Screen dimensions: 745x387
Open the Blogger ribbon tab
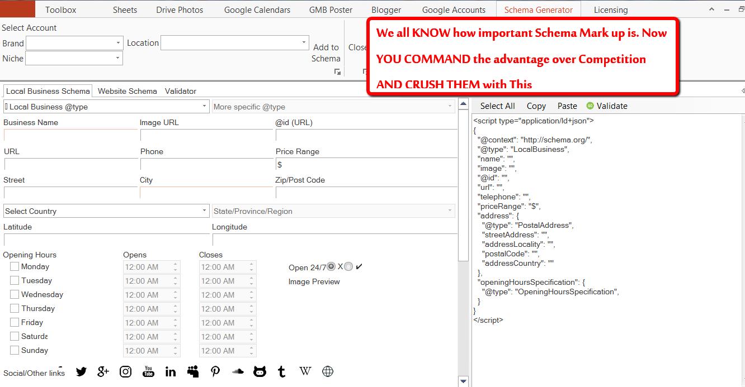[386, 9]
